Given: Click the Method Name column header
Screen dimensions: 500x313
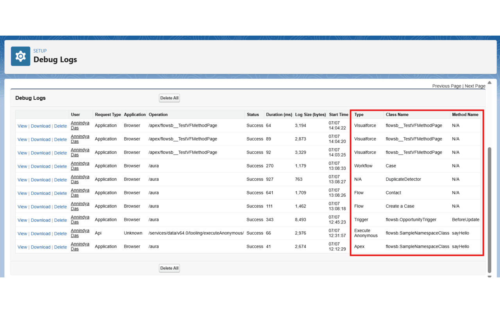Looking at the screenshot, I should pyautogui.click(x=465, y=115).
